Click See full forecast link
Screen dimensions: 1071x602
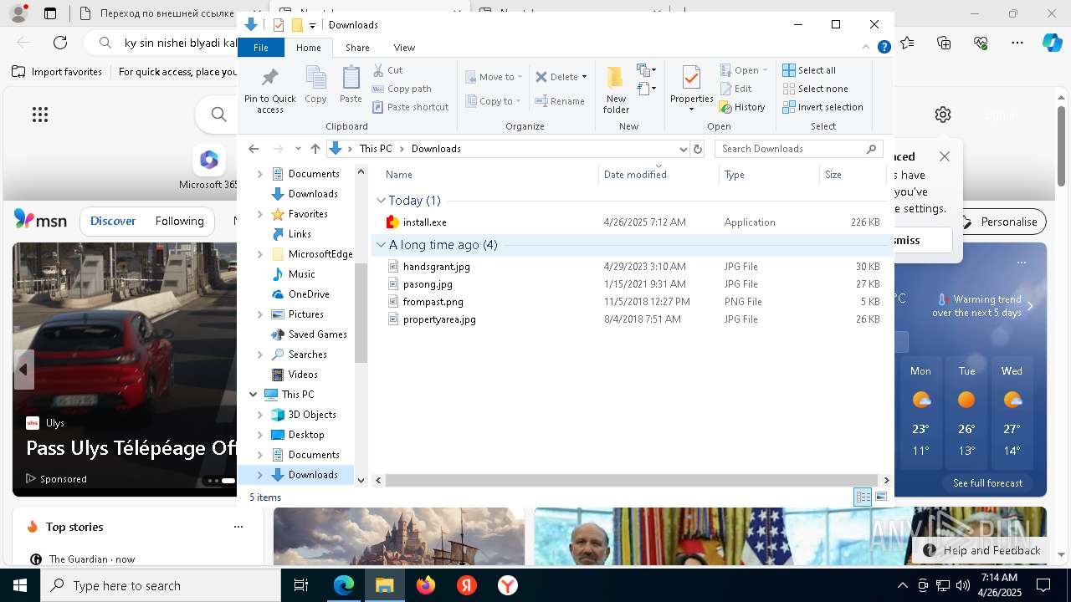pyautogui.click(x=987, y=483)
